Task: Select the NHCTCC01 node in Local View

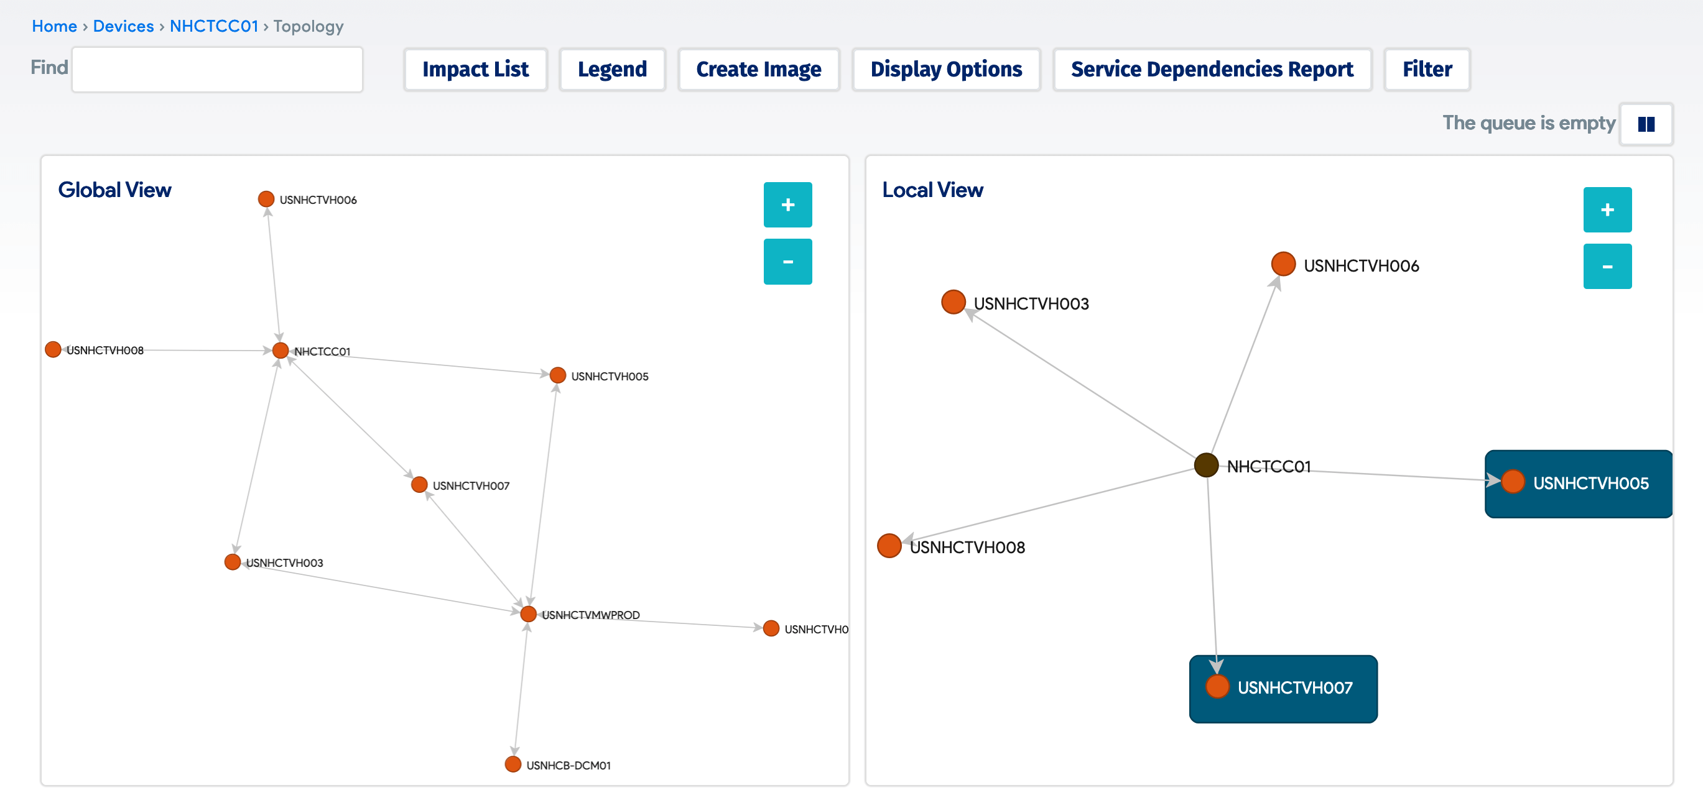Action: coord(1206,466)
